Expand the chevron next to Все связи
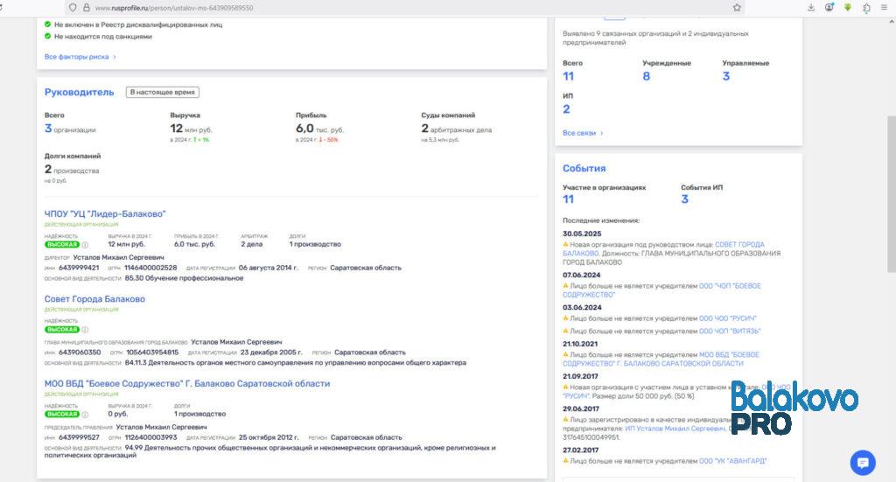The width and height of the screenshot is (896, 482). [x=602, y=133]
